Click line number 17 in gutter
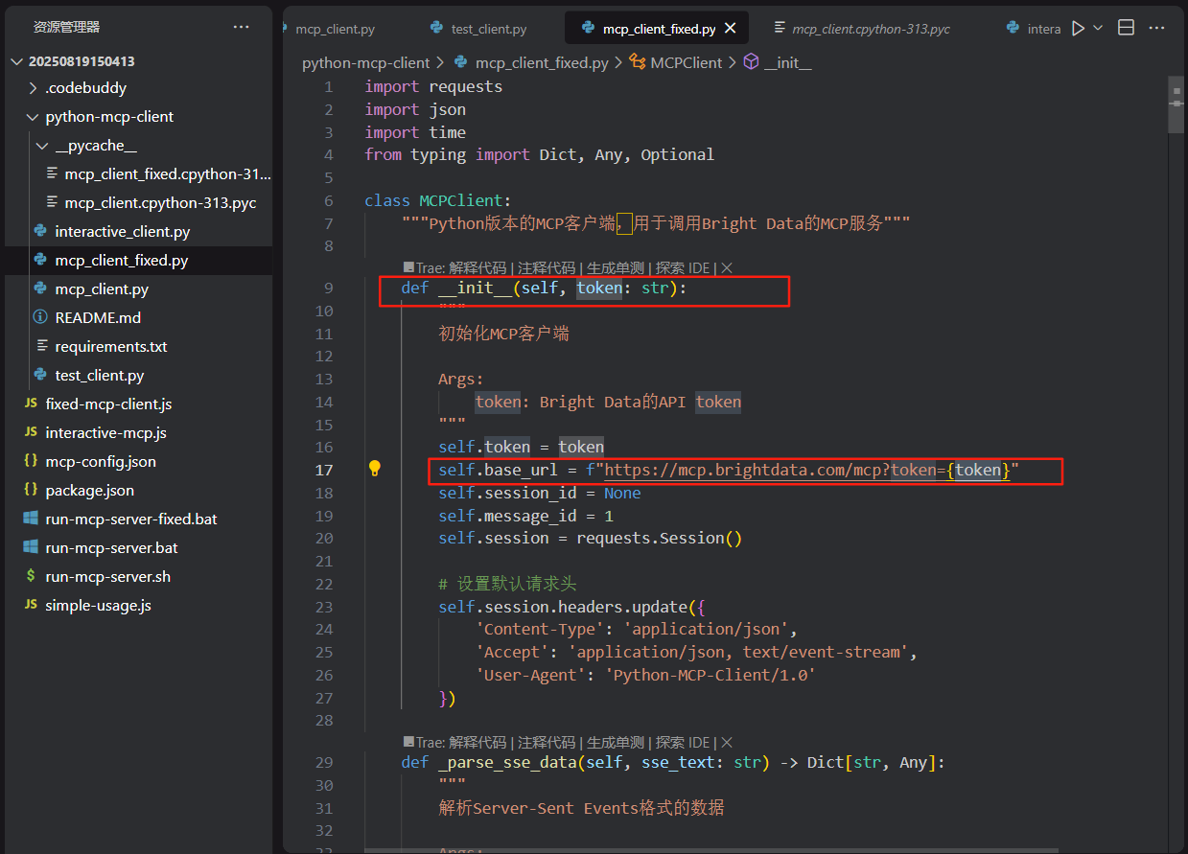Viewport: 1188px width, 854px height. coord(324,470)
